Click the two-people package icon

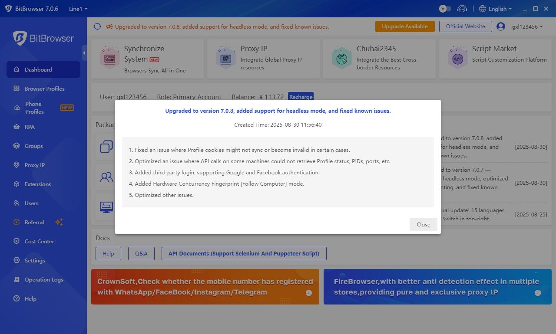click(106, 177)
